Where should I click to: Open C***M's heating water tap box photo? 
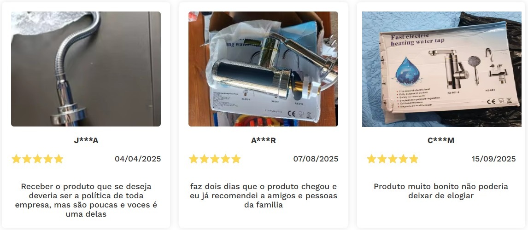click(441, 69)
